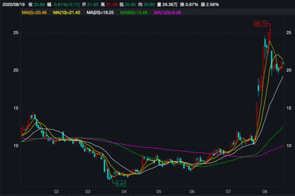Screen dimensions: 295x196
Task: Click the high price 21.19 value
Action: pyautogui.click(x=112, y=4)
